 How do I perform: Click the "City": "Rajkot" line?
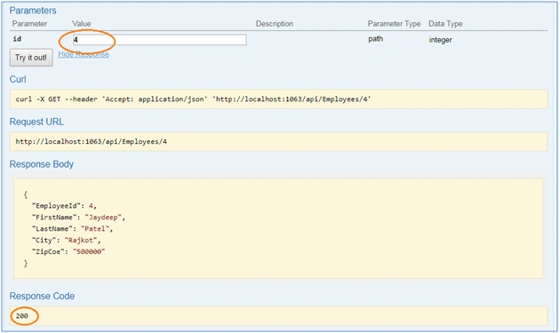[x=67, y=240]
